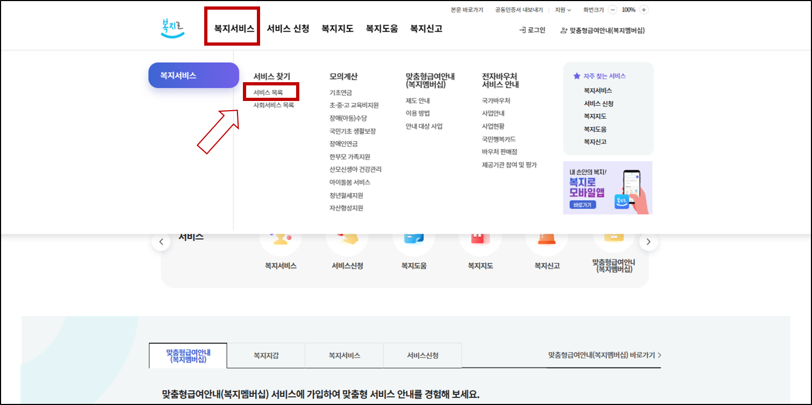Viewport: 812px width, 405px height.
Task: Select 사업현황 item
Action: tap(493, 126)
